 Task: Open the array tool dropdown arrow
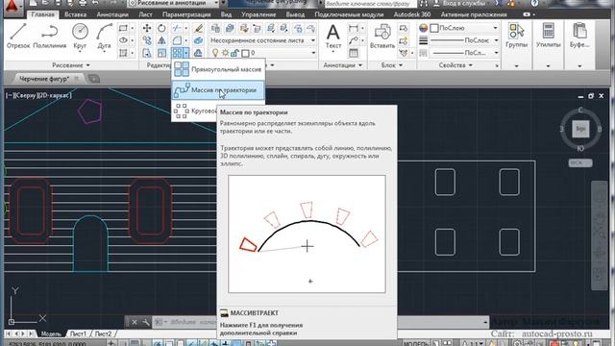pos(185,53)
